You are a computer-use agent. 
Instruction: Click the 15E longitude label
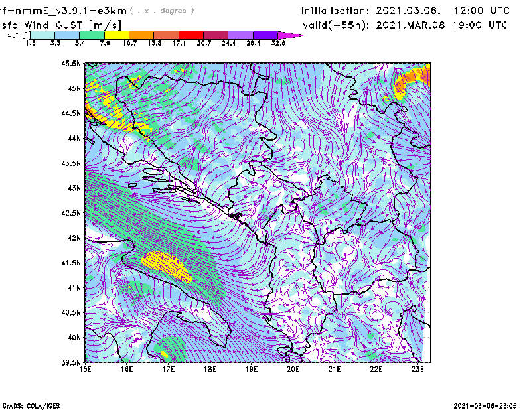click(85, 369)
